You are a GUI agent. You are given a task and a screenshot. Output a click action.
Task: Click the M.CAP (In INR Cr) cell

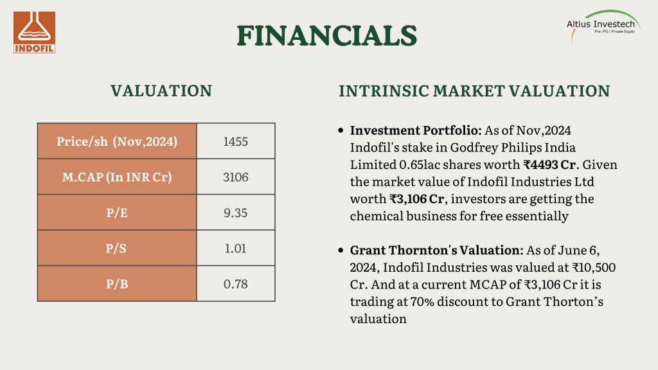tap(117, 177)
